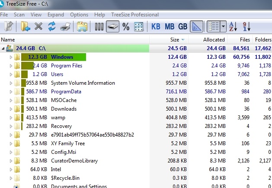Click the Windows folder icon

pyautogui.click(x=17, y=57)
